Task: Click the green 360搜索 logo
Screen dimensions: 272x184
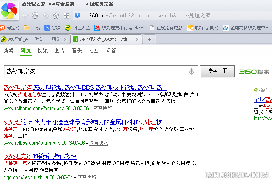Action: coord(255,71)
